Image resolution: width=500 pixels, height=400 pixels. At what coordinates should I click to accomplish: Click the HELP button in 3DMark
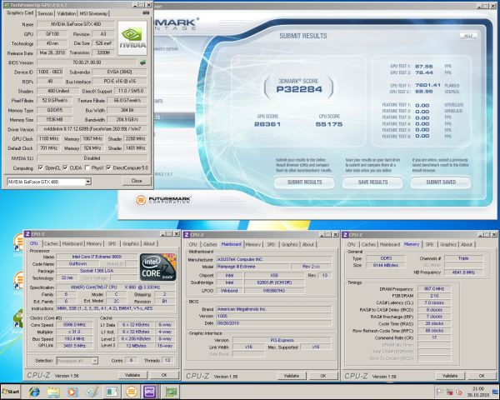click(x=468, y=36)
